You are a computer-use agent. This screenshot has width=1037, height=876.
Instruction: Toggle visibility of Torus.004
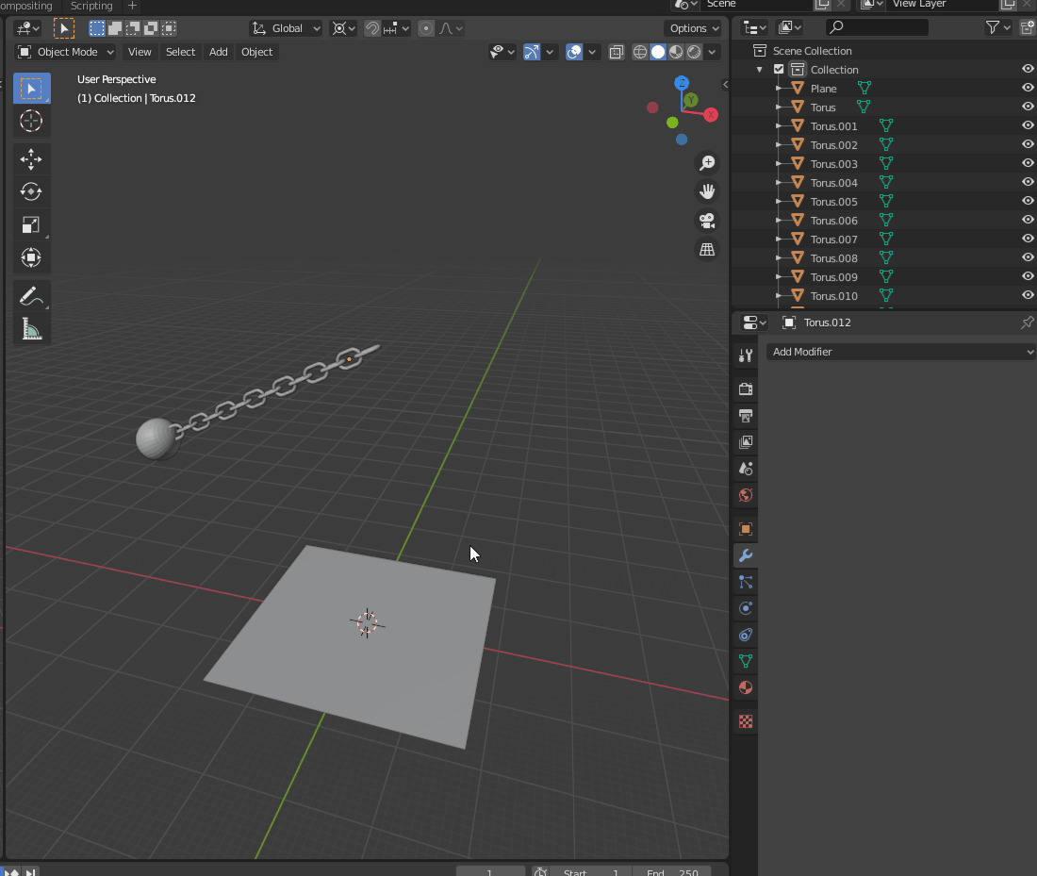(1027, 182)
